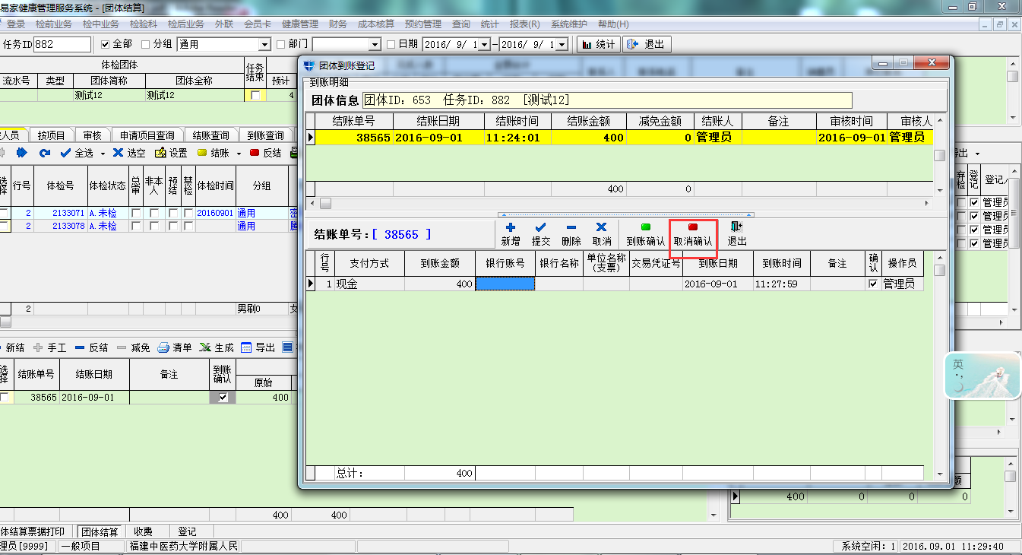The width and height of the screenshot is (1022, 555).
Task: Click into the 任务ID input field
Action: [x=62, y=44]
